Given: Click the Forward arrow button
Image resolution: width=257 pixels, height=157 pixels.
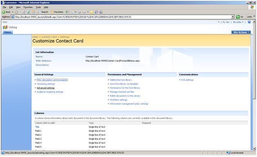Looking at the screenshot, I should tap(16, 12).
